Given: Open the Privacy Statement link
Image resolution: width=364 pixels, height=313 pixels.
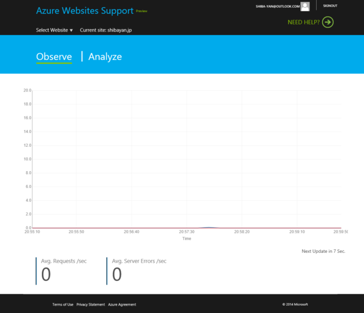Looking at the screenshot, I should click(90, 305).
